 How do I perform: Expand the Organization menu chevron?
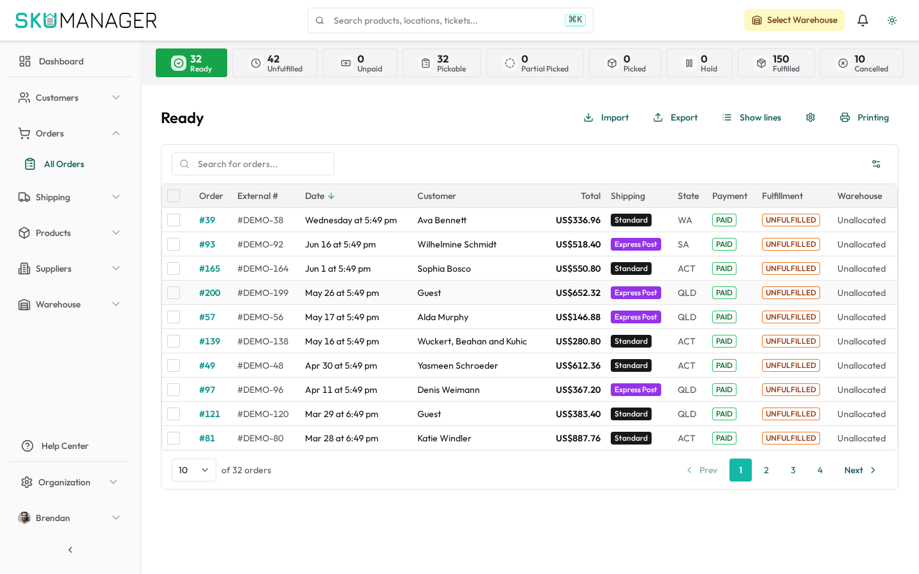coord(114,482)
